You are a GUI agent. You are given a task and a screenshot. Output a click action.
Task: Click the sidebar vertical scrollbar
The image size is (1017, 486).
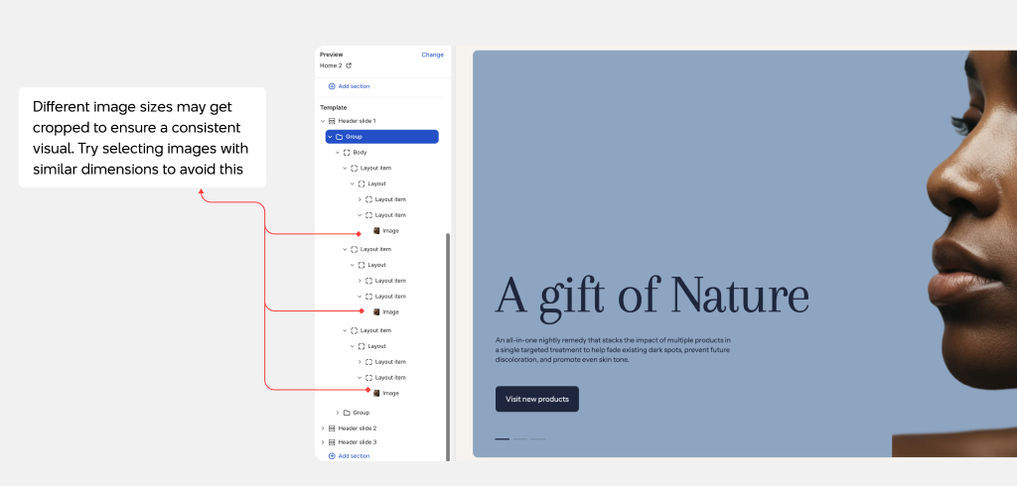coord(448,347)
